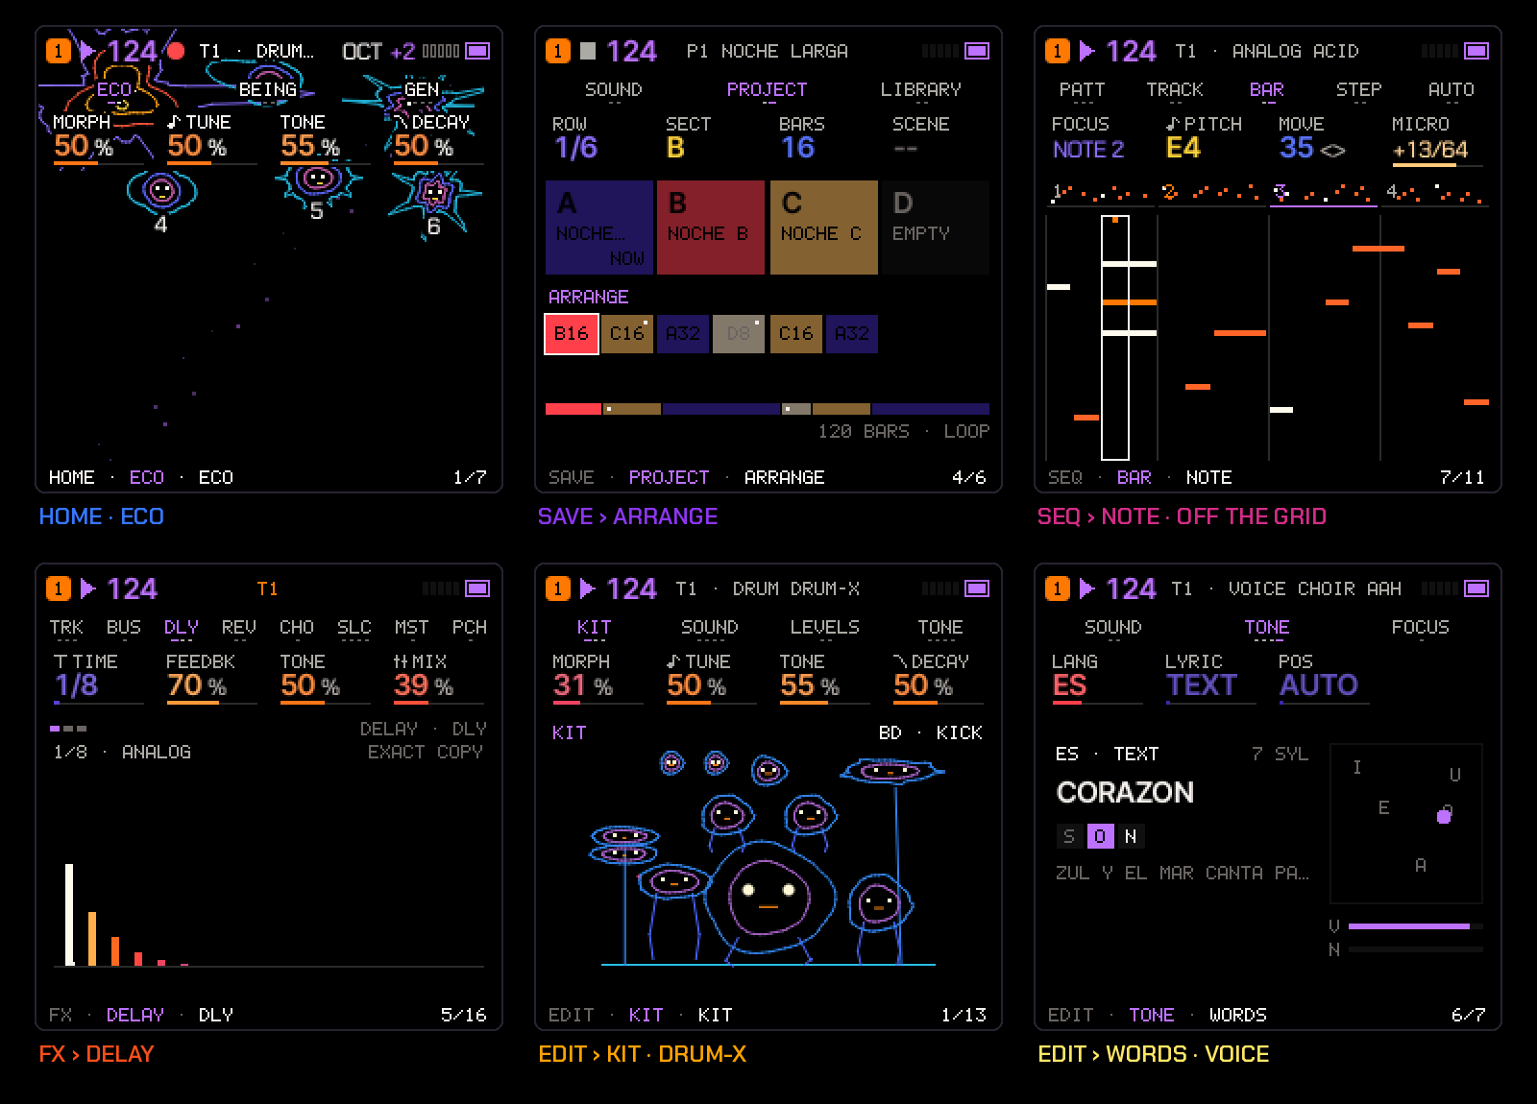The image size is (1537, 1104).
Task: Select section C NOCHE C block
Action: pos(824,228)
